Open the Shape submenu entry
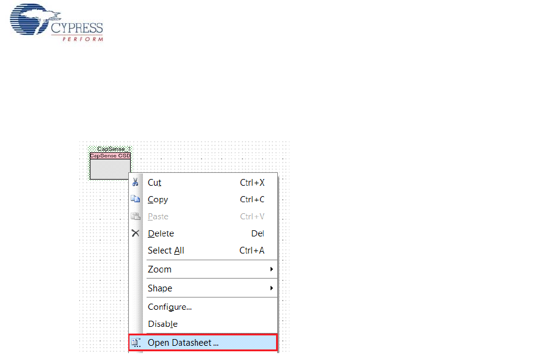The image size is (535, 358). [x=203, y=288]
